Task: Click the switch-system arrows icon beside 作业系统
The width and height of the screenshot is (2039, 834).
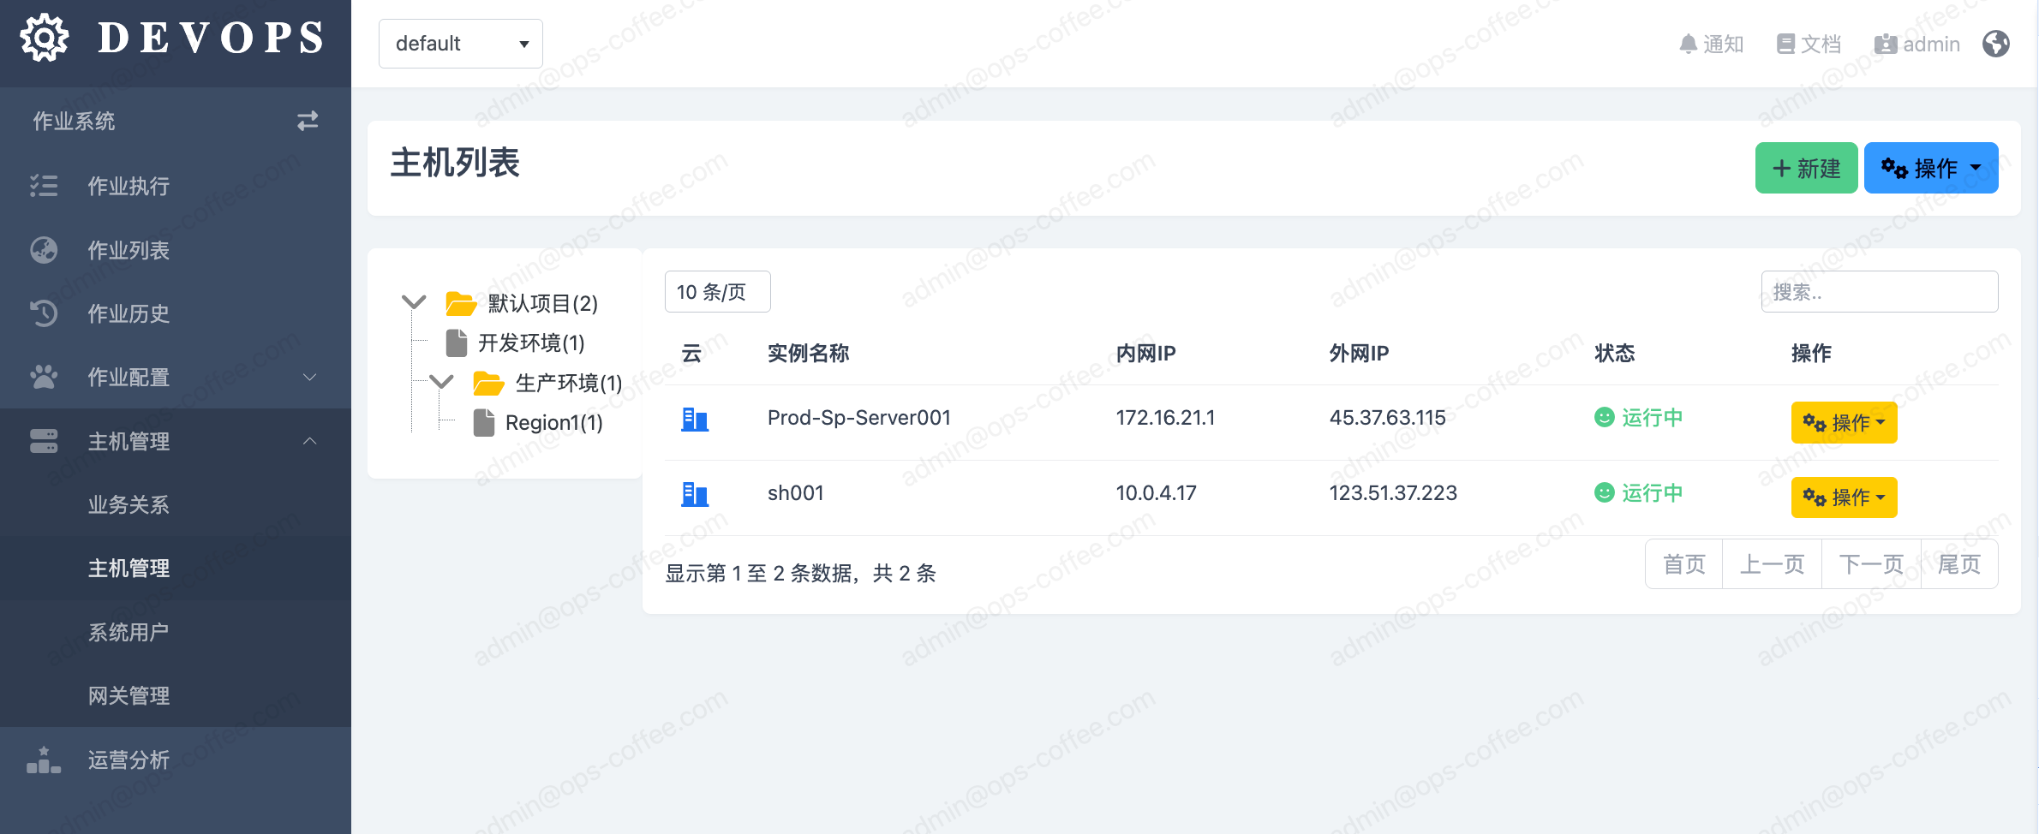Action: (308, 121)
